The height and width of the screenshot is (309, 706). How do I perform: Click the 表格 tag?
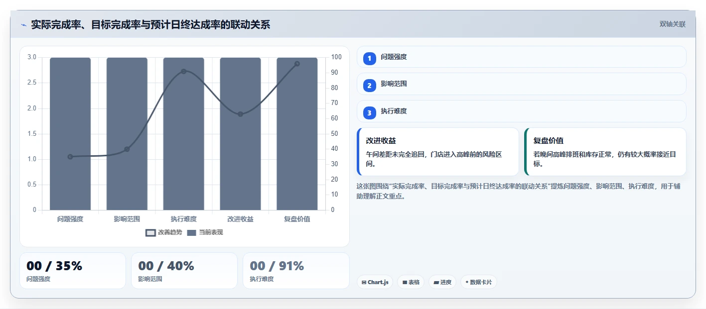pyautogui.click(x=411, y=282)
